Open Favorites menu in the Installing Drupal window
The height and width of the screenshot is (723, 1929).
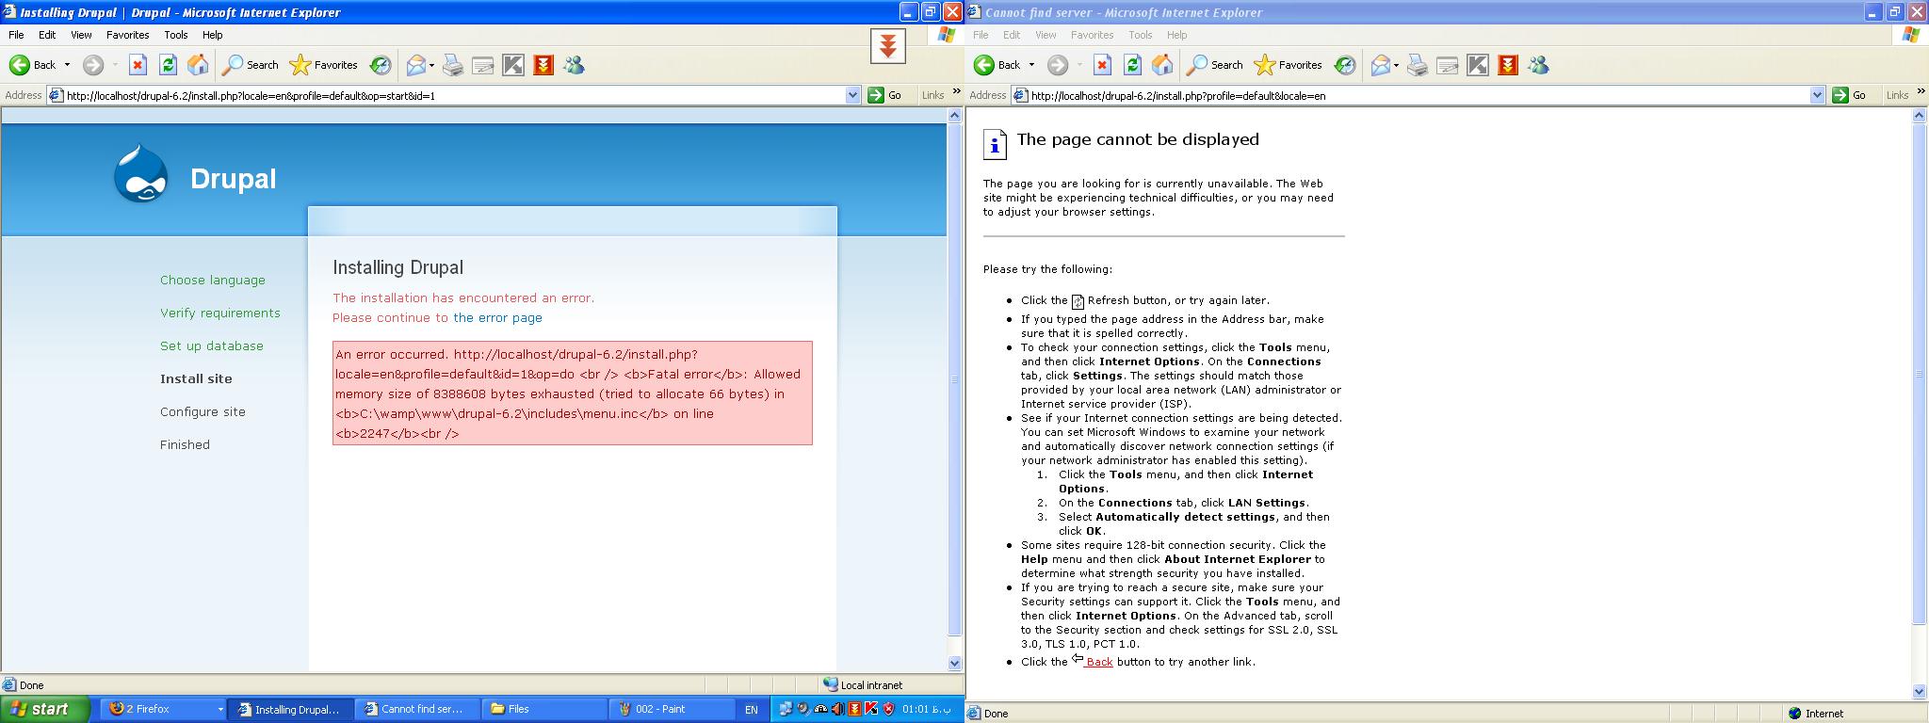[x=127, y=35]
